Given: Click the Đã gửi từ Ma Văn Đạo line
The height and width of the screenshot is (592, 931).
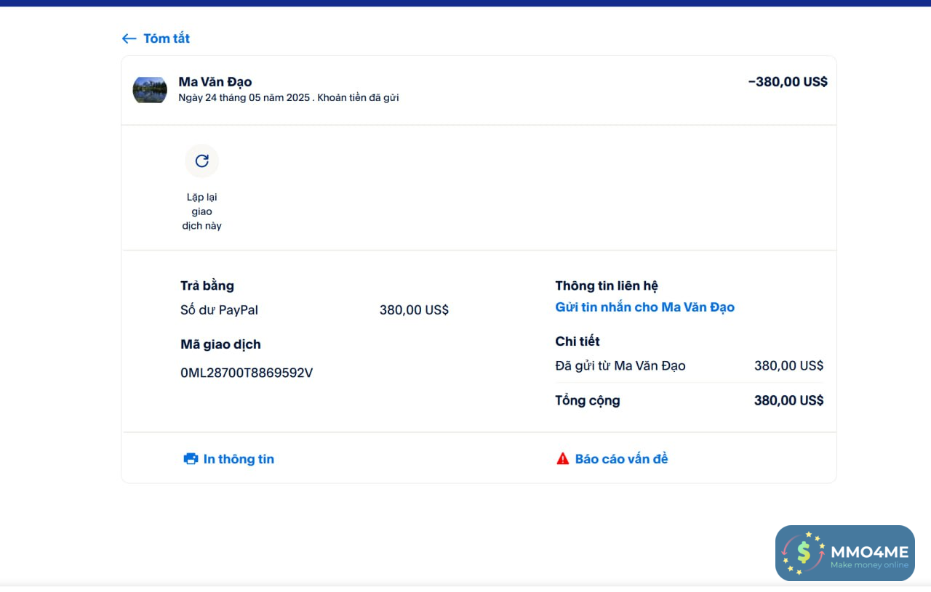Looking at the screenshot, I should tap(620, 366).
